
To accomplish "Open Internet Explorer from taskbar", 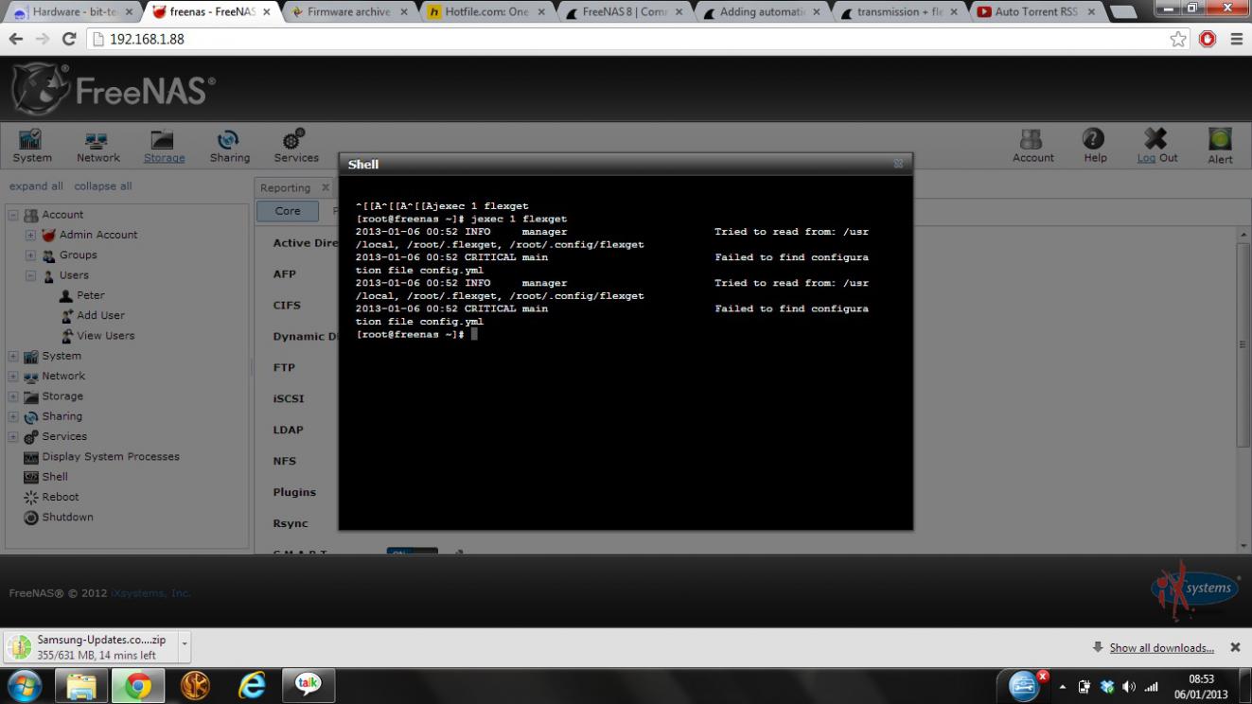I will pyautogui.click(x=252, y=686).
